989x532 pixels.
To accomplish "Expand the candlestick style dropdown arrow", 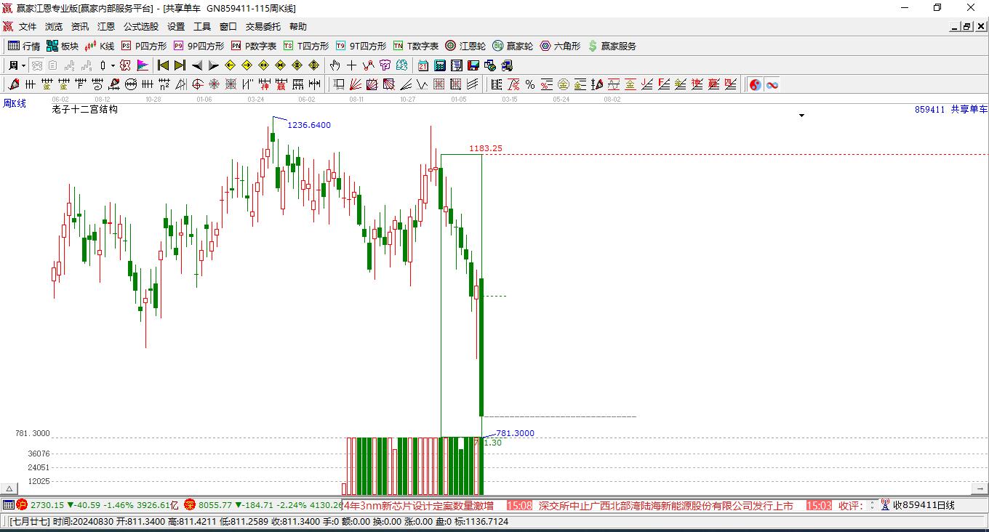I will click(x=113, y=65).
